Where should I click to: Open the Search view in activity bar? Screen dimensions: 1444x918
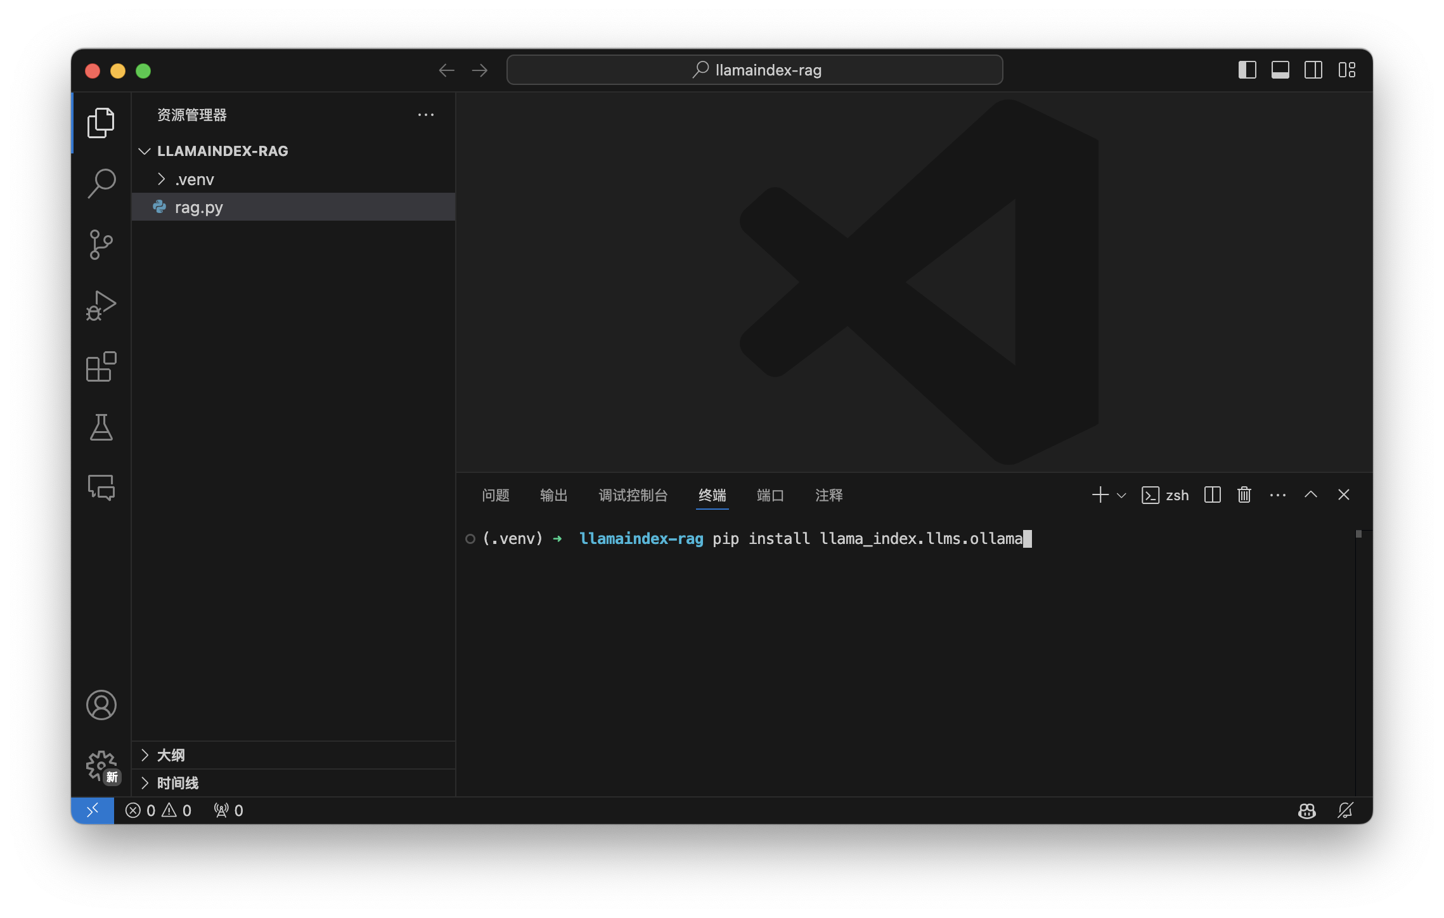tap(101, 183)
